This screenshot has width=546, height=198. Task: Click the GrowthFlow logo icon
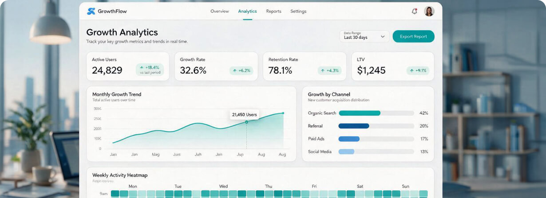click(91, 11)
